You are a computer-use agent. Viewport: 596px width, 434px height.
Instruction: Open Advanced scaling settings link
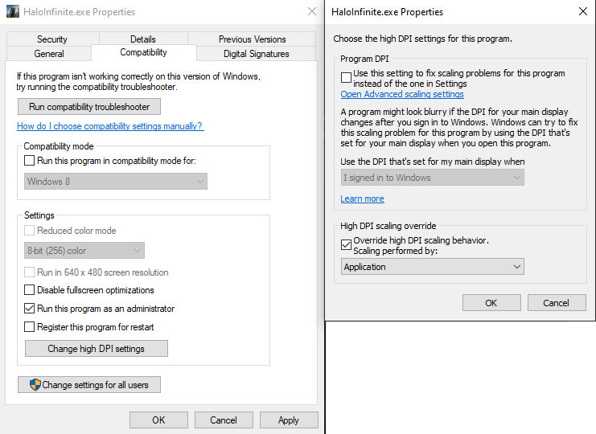click(x=402, y=94)
